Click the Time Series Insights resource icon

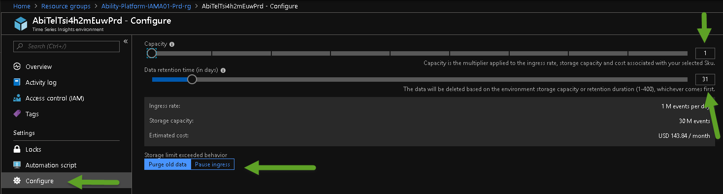(21, 24)
